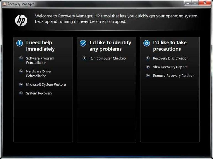
Task: Click the HP logo
Action: [21, 21]
